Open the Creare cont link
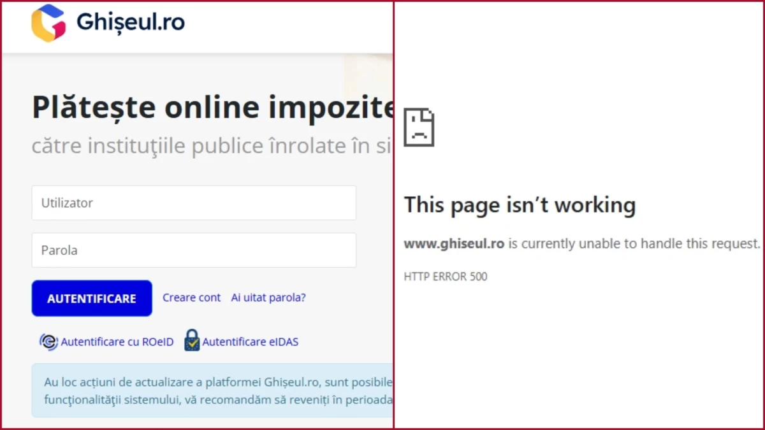Screen dimensions: 765x430 191,297
